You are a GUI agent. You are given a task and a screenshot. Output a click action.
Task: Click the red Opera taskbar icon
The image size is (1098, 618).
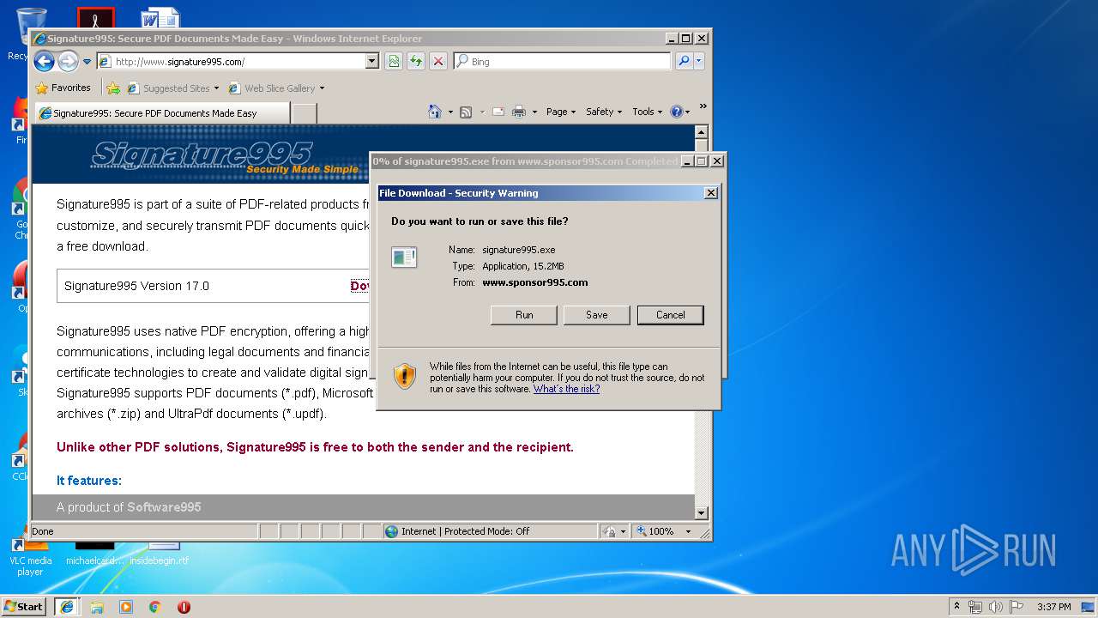(x=184, y=607)
